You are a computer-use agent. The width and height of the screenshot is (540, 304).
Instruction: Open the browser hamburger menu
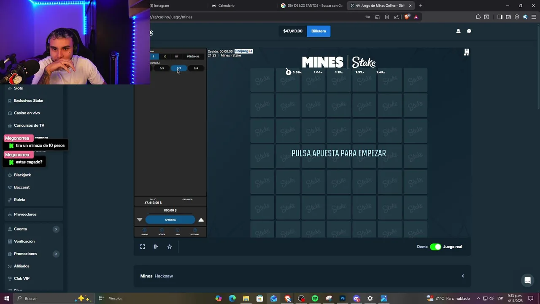(x=534, y=17)
